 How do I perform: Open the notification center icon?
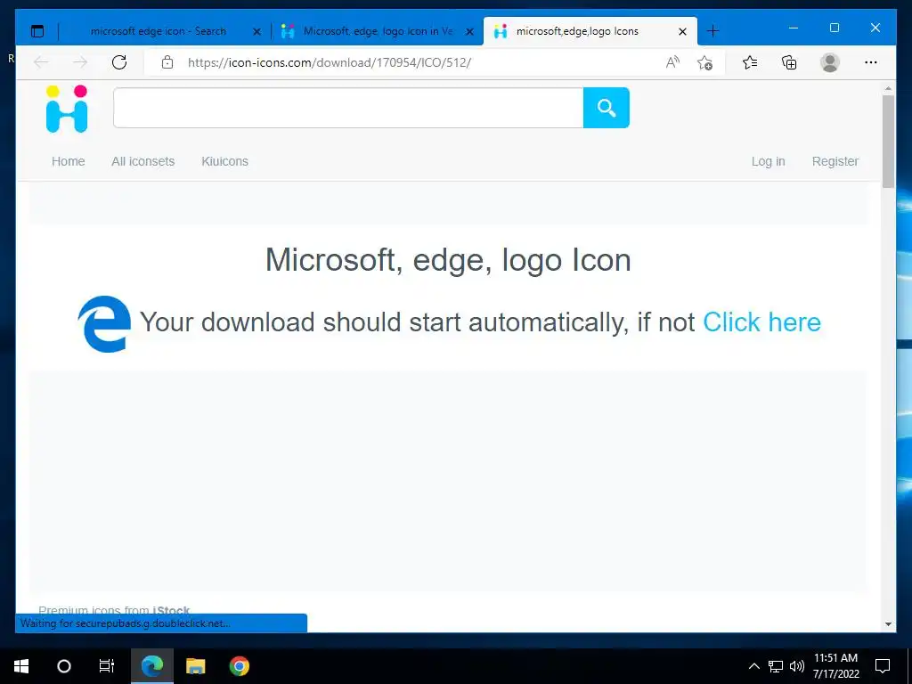883,666
